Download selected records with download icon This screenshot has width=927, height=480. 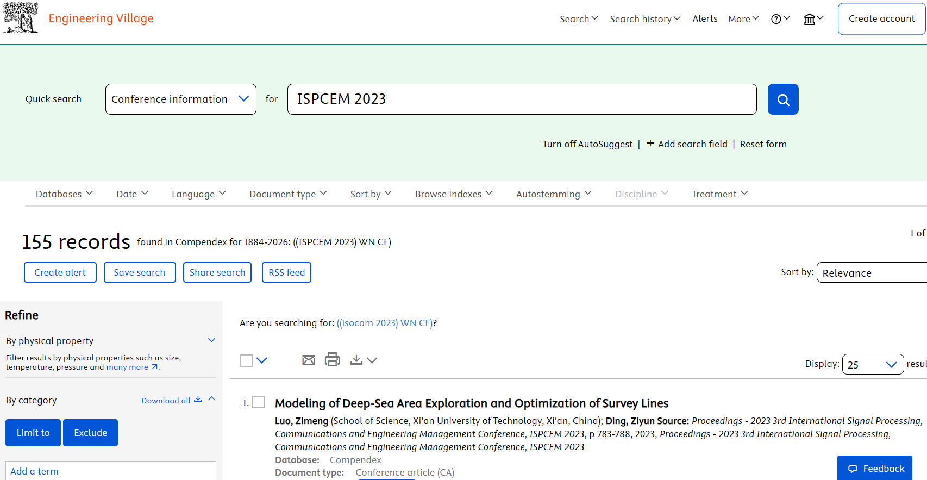coord(356,360)
